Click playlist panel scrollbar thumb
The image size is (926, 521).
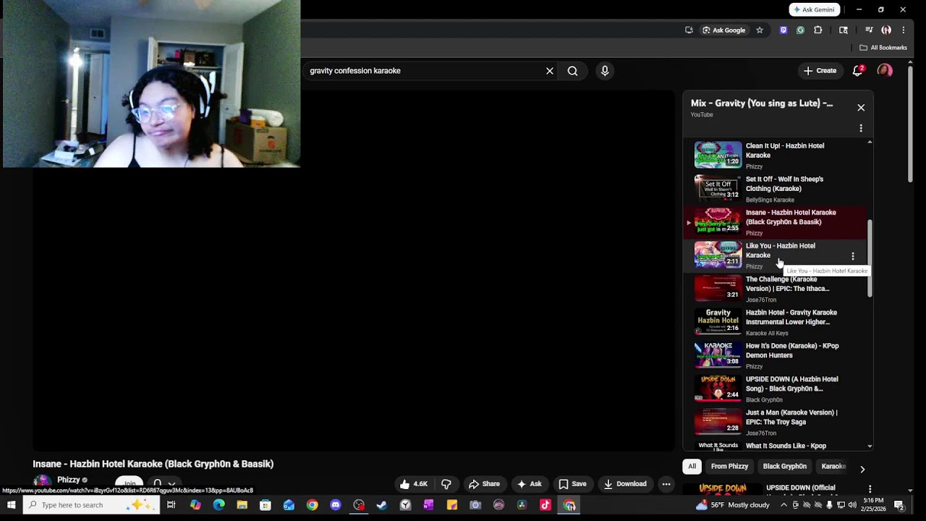click(870, 258)
